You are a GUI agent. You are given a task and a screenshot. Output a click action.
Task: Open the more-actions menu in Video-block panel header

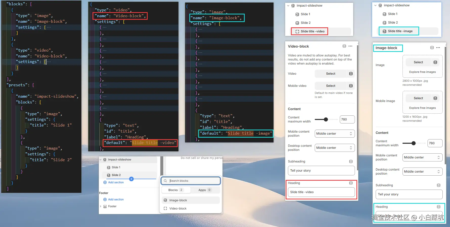coord(350,46)
